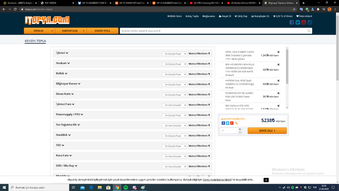This screenshot has width=339, height=191.
Task: Switch to the GTA V Gaming MX 110 tab
Action: click(x=206, y=3)
